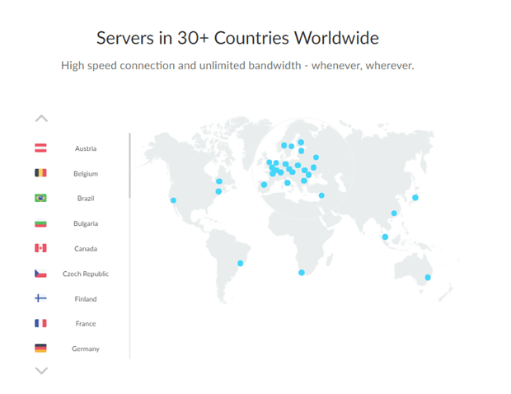Screen dimensions: 511x394
Task: Select the server dot in Brazil on map
Action: point(240,263)
